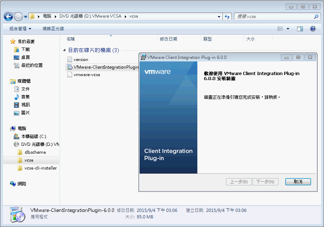Open 下載 folder in the sidebar
Viewport: 324px width, 227px height.
(25, 50)
